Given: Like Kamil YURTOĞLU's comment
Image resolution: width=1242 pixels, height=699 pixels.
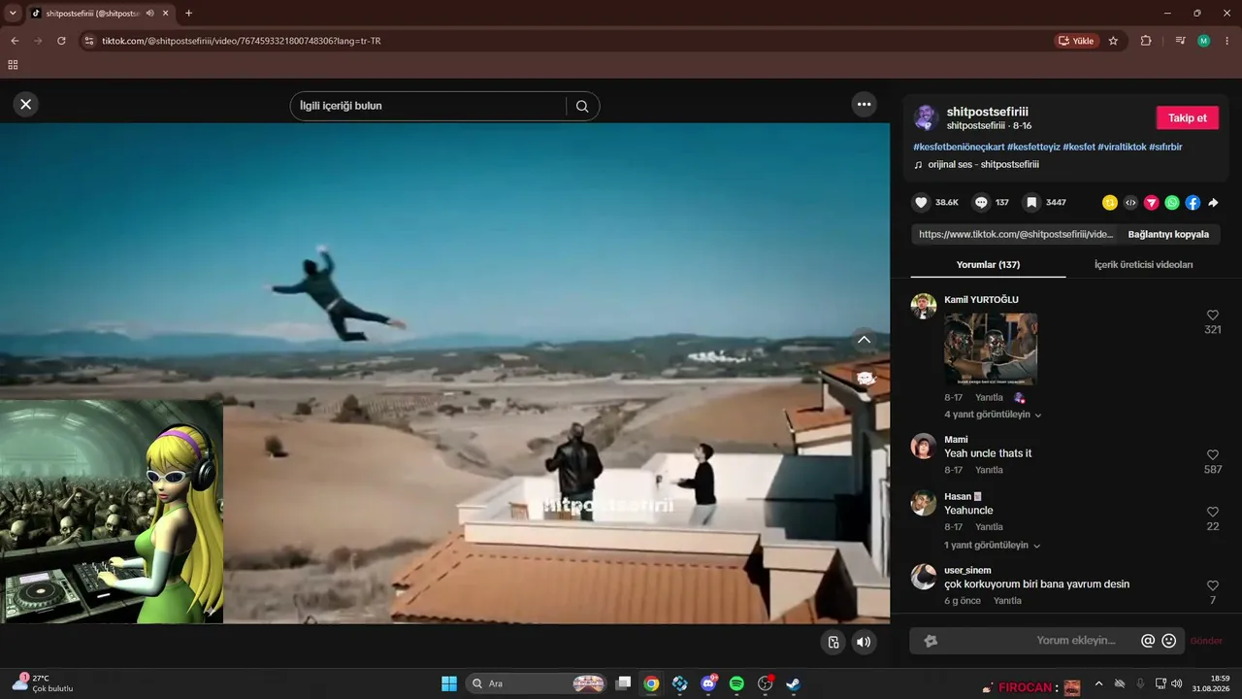Looking at the screenshot, I should (x=1213, y=316).
